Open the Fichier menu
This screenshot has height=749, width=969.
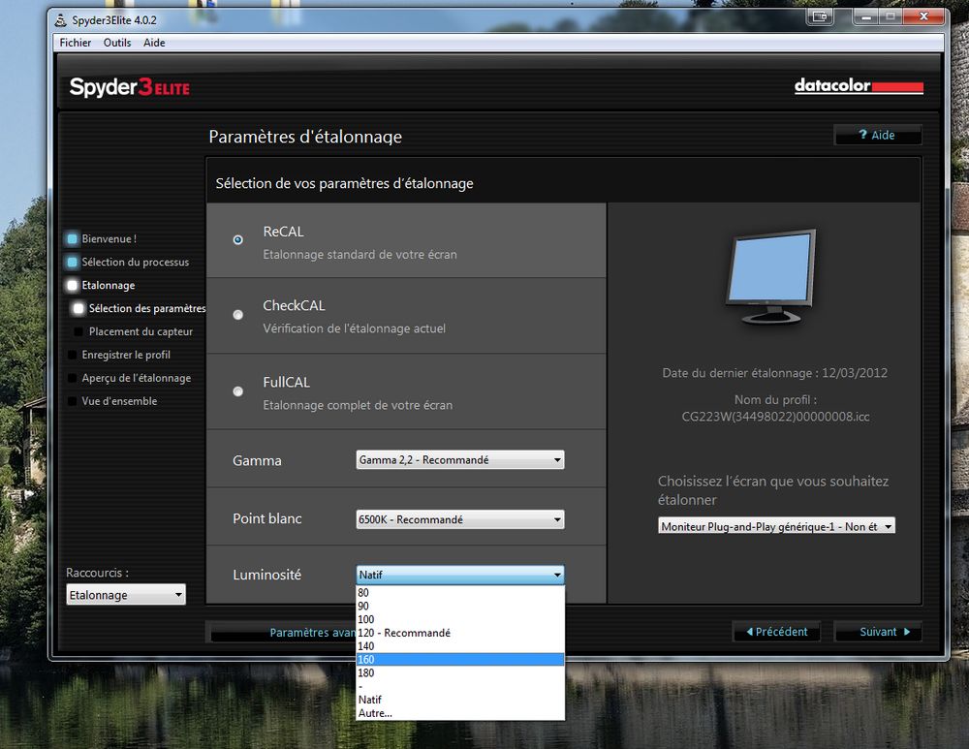[x=76, y=43]
